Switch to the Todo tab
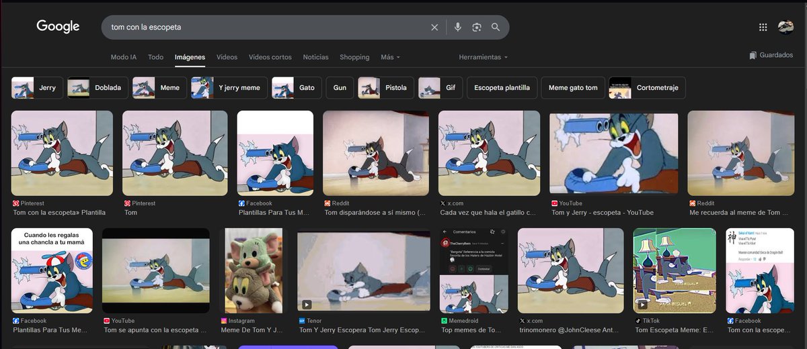The width and height of the screenshot is (807, 349). coord(155,58)
